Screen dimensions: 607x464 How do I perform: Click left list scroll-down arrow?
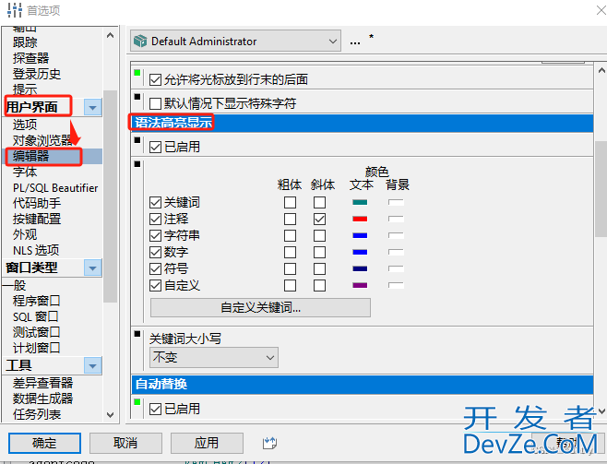[111, 415]
